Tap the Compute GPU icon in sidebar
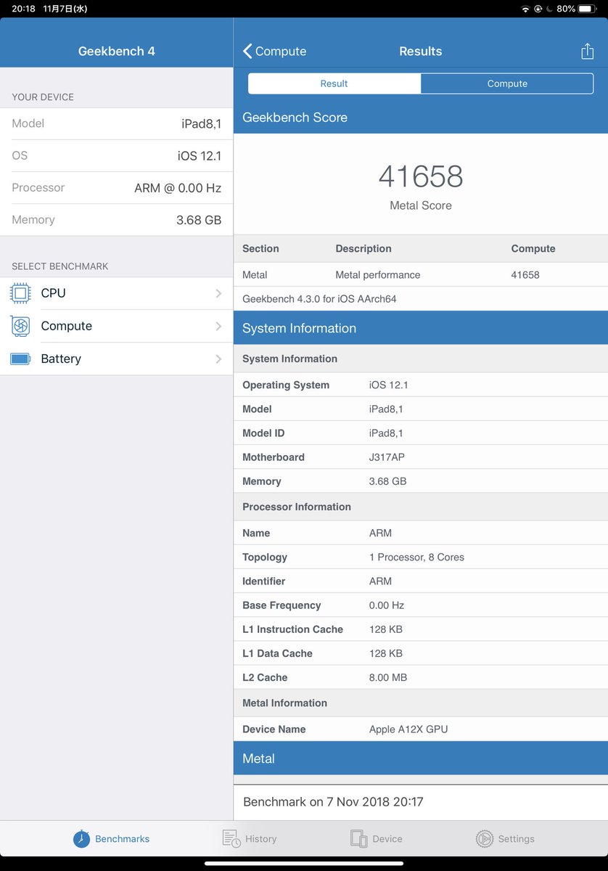The height and width of the screenshot is (871, 608). coord(20,326)
